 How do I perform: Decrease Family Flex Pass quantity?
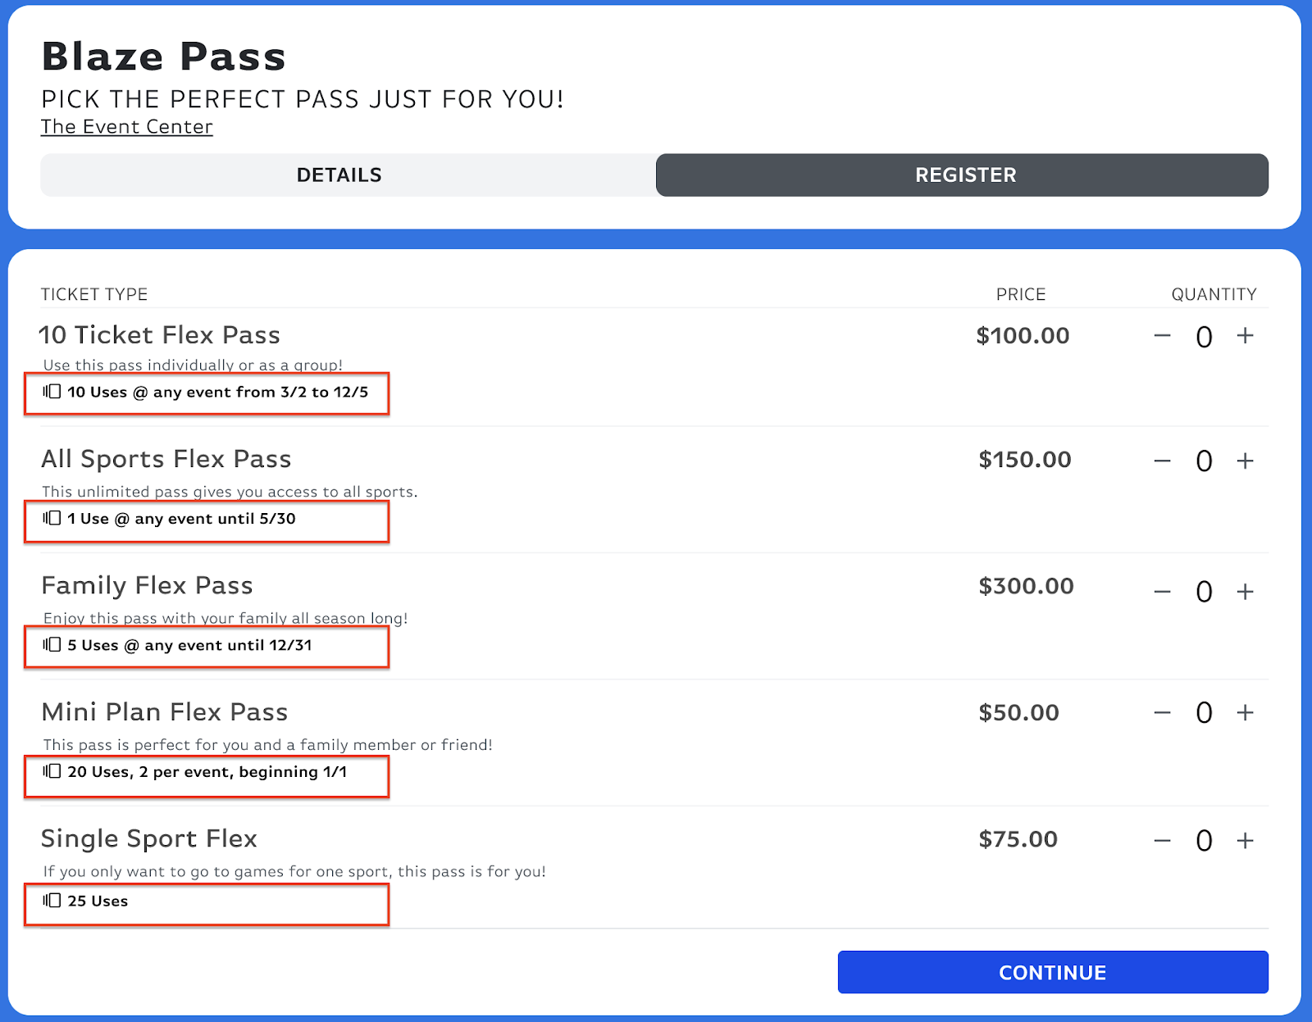(1162, 592)
